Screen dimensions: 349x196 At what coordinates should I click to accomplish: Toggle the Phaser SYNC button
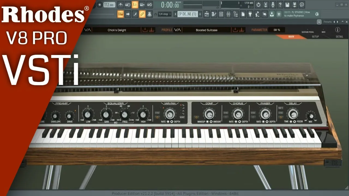tap(253, 113)
